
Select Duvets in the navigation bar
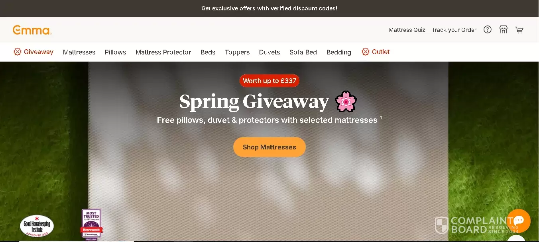[269, 52]
